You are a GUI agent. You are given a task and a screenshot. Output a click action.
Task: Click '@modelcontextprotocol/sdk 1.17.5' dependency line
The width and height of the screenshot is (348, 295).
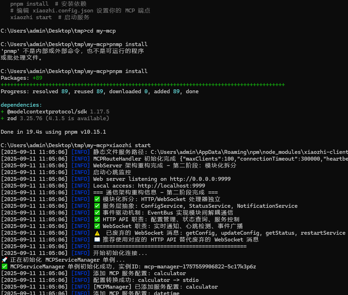(x=55, y=112)
